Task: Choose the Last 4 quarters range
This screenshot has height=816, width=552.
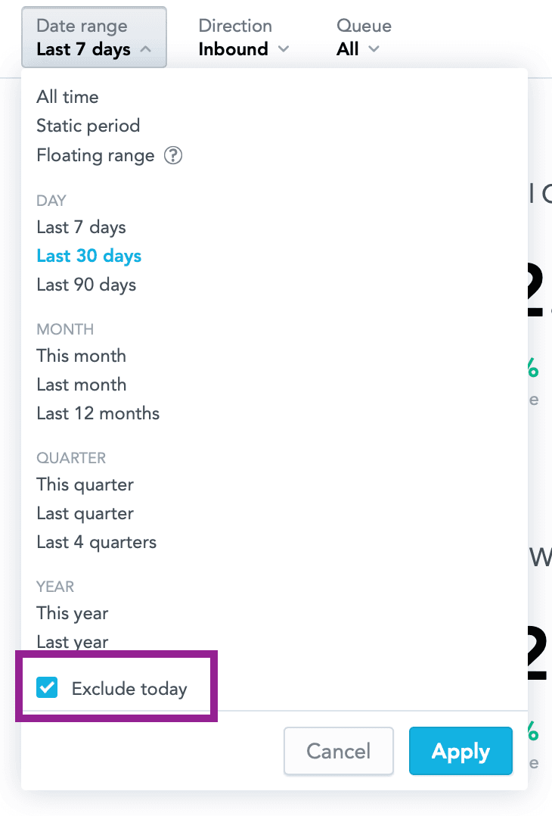Action: coord(96,542)
